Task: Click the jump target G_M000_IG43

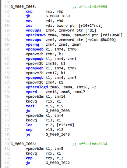Action: 58,135
